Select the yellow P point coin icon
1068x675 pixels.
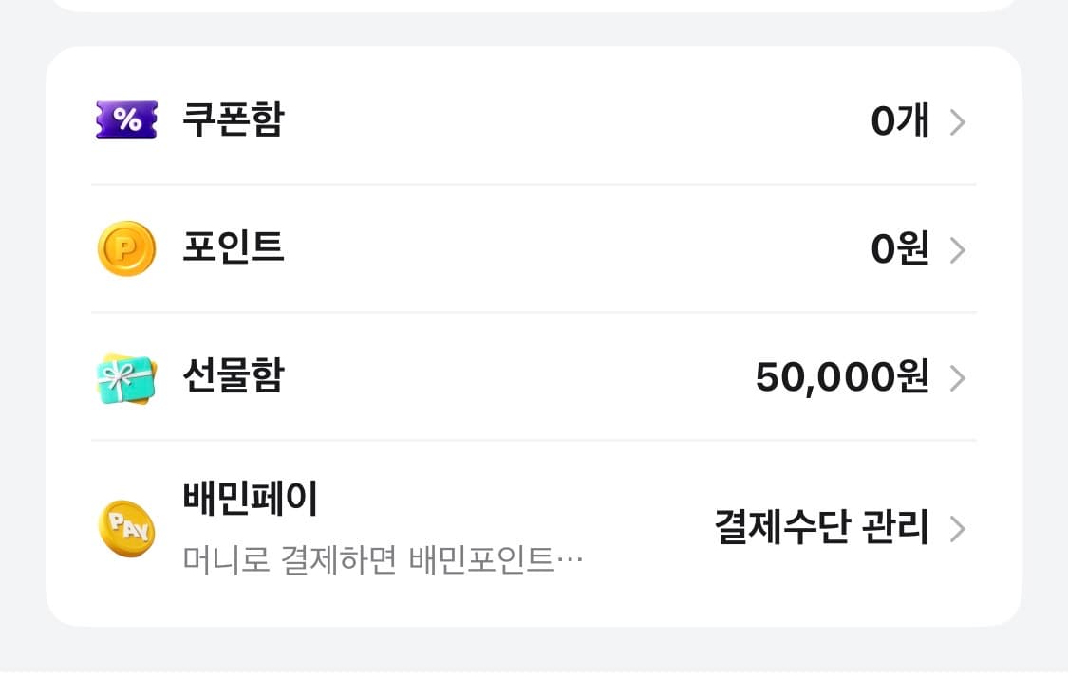pyautogui.click(x=128, y=248)
